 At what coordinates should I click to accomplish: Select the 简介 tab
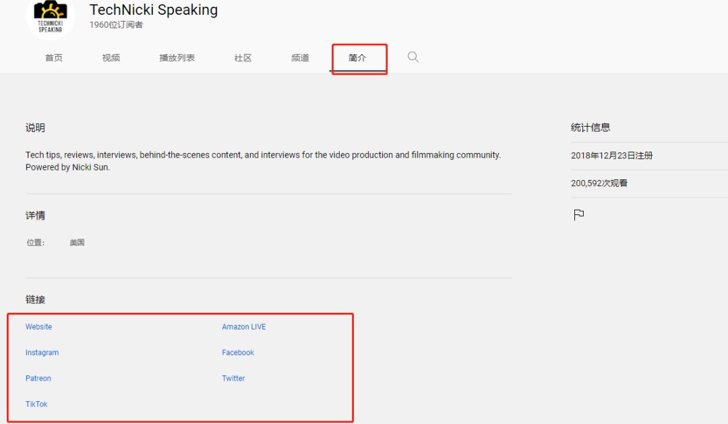click(357, 57)
